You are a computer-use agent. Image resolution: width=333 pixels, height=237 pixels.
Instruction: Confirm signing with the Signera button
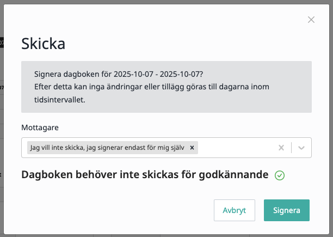coord(287,210)
